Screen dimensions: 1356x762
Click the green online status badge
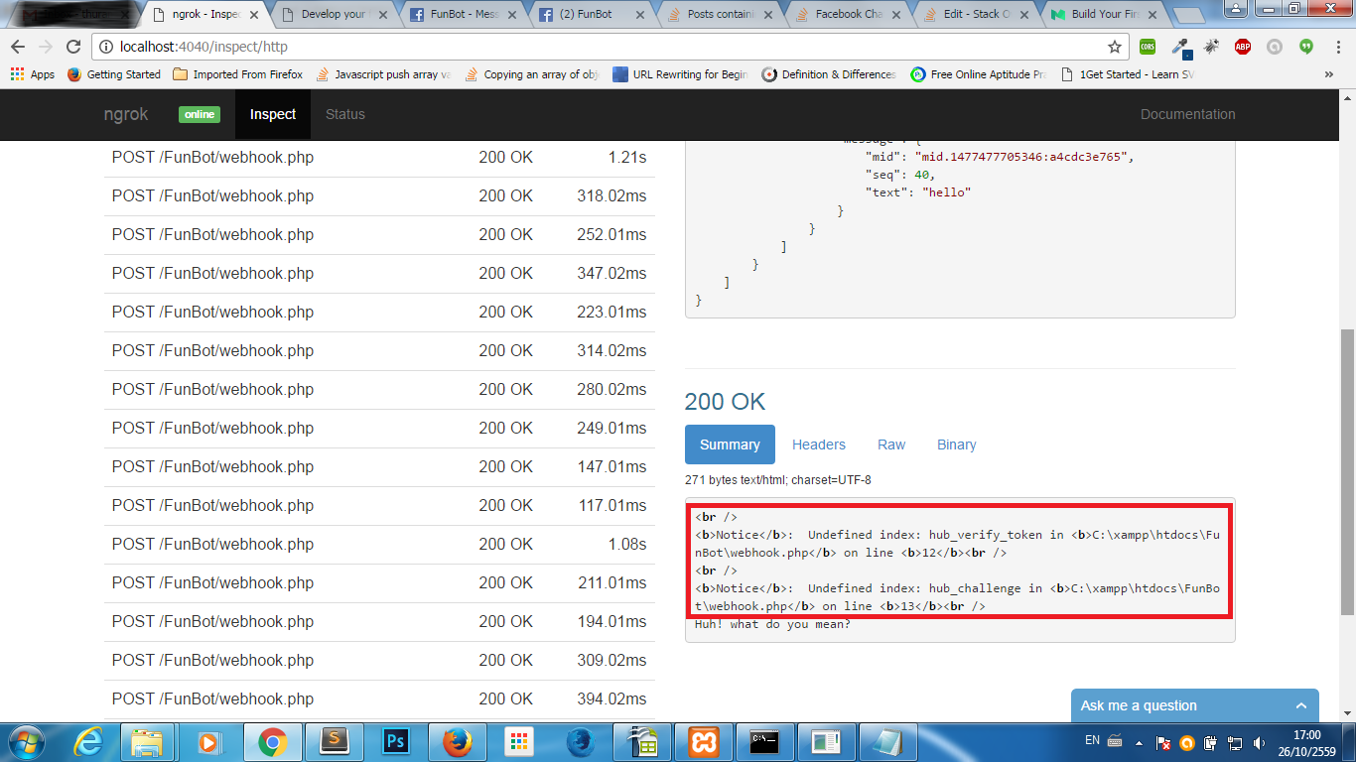coord(200,114)
